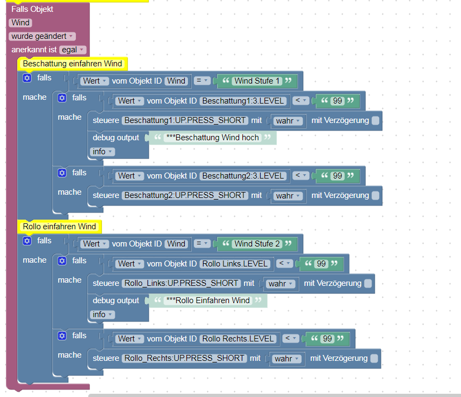Screen dimensions: 461x397
Task: Open equals operator dropdown before Wind Stufe 1
Action: (x=202, y=80)
